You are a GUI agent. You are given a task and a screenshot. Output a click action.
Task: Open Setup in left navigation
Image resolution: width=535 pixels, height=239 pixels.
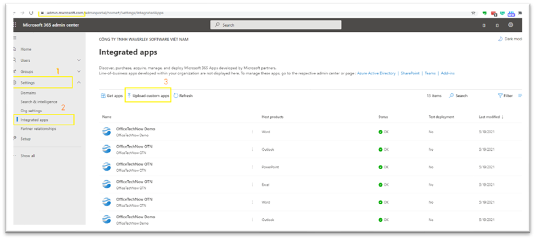click(26, 139)
